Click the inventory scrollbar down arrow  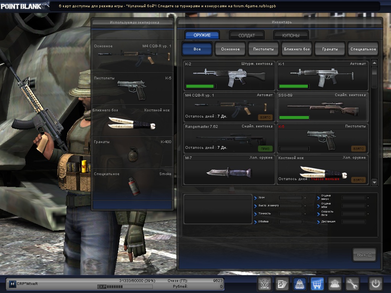374,182
